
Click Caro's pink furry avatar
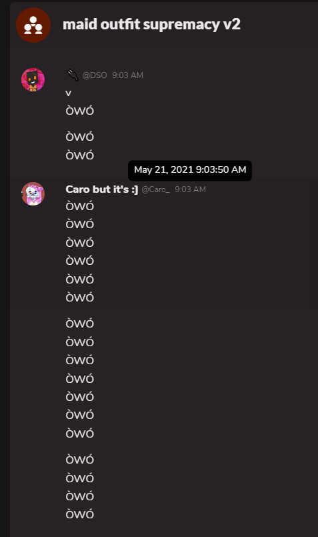[33, 194]
